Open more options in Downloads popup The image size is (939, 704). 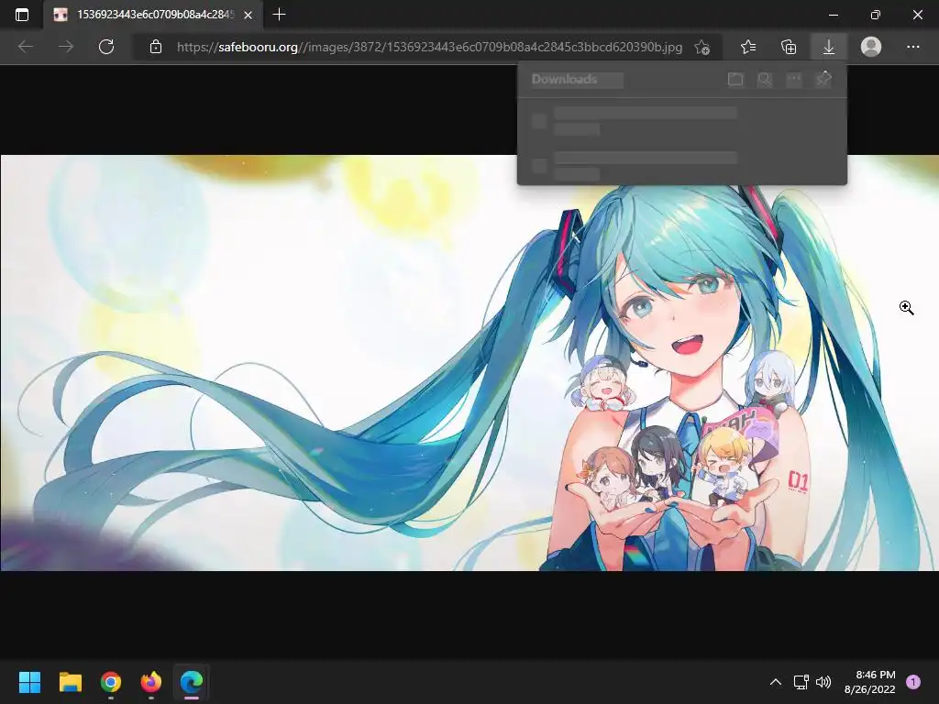pyautogui.click(x=794, y=79)
